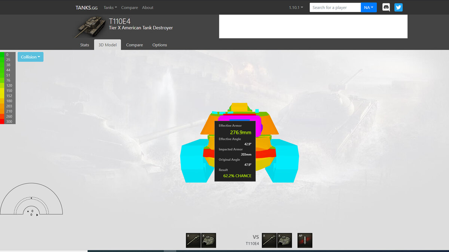Click the 203 legend value
Image resolution: width=449 pixels, height=252 pixels.
point(9,106)
